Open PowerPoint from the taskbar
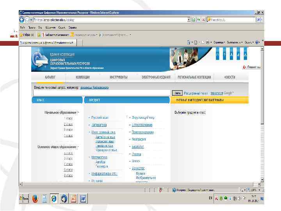Viewport: 281px width, 211px height. pos(73,198)
